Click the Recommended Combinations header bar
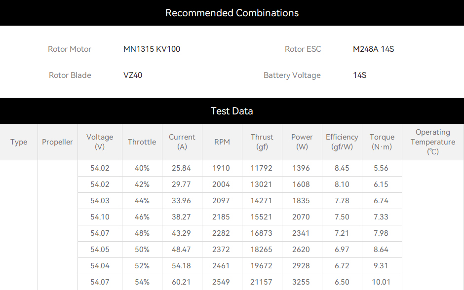The height and width of the screenshot is (290, 464). (x=232, y=13)
